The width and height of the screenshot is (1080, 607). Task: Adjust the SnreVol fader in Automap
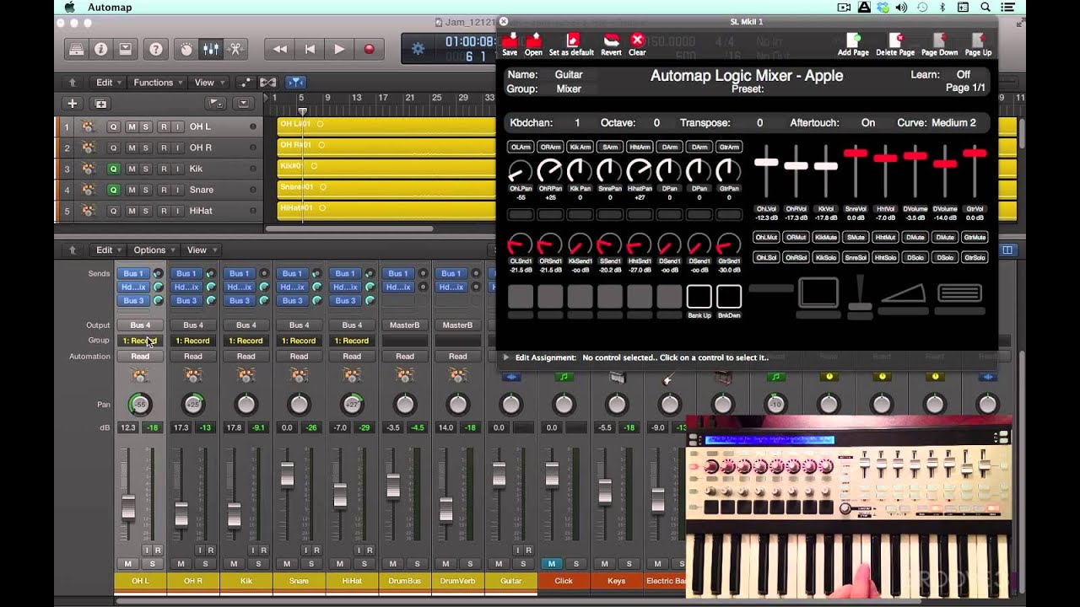coord(856,153)
